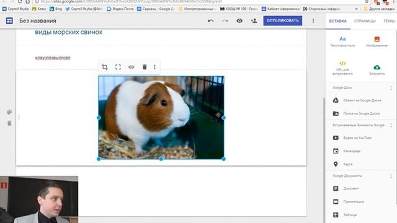The width and height of the screenshot is (397, 223).
Task: Collapse the Google Диск section
Action: tap(391, 88)
